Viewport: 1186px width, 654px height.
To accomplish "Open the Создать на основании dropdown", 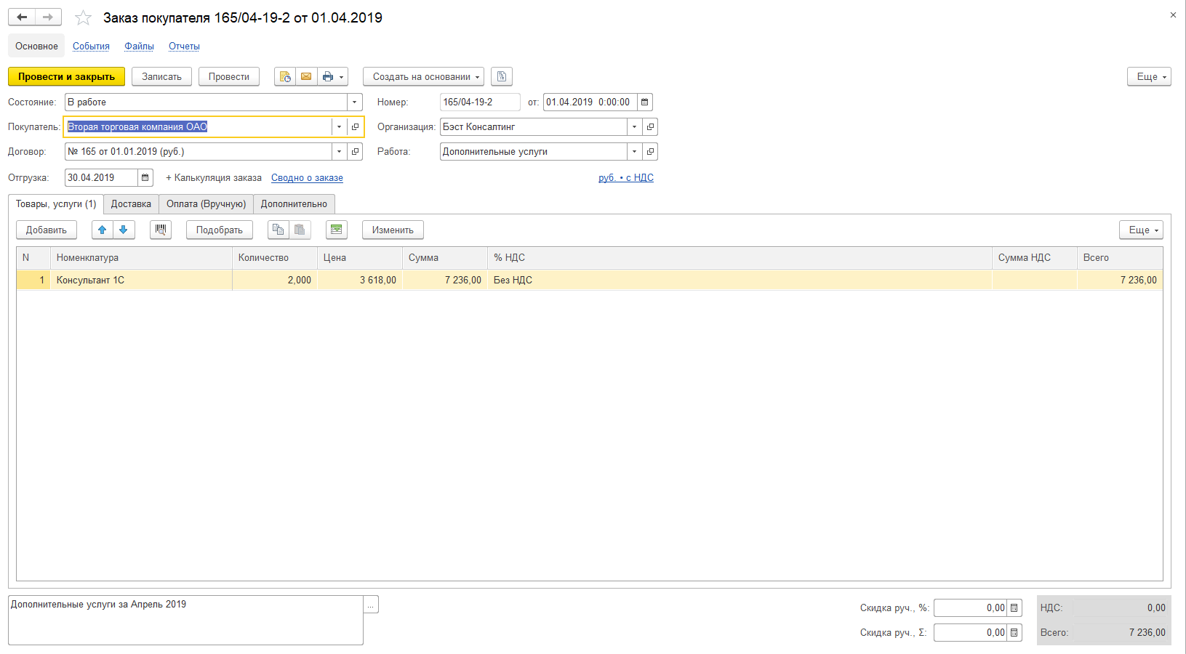I will [424, 76].
